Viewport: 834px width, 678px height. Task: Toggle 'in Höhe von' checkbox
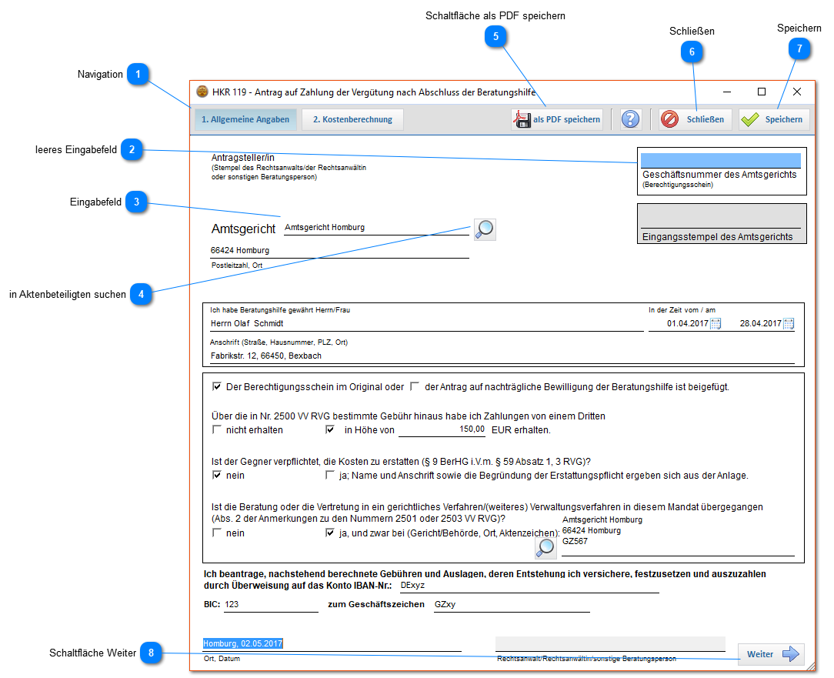tap(331, 429)
